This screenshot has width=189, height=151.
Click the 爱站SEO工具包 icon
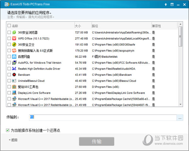tap(14, 87)
